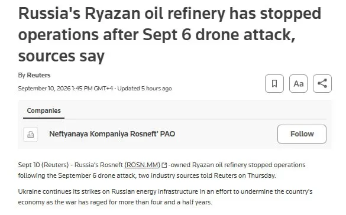Follow Neftyanaya Kompaniya Rosneft' PAO

tap(302, 134)
